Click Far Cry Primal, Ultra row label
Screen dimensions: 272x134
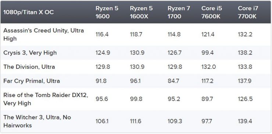[32, 81]
